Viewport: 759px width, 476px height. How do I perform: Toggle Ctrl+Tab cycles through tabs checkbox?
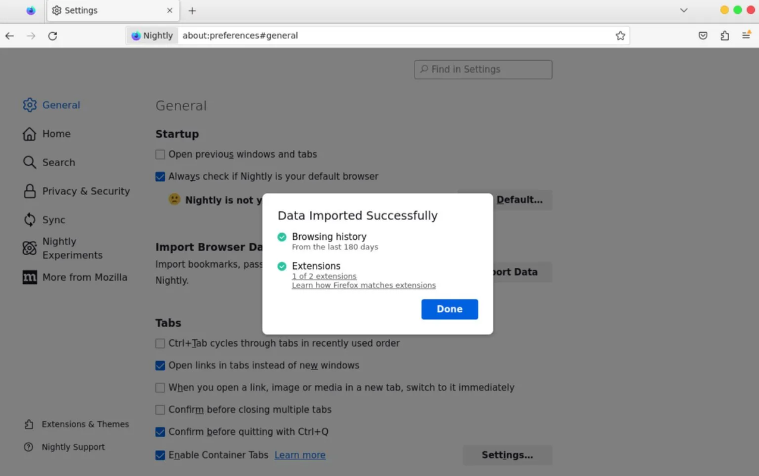pyautogui.click(x=160, y=343)
